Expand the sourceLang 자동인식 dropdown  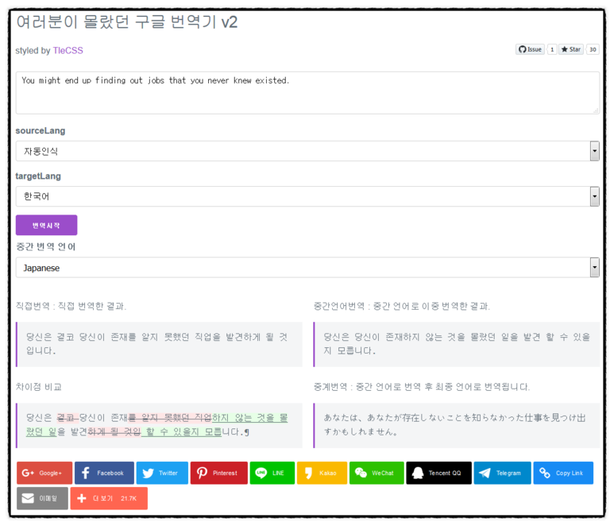pyautogui.click(x=307, y=151)
